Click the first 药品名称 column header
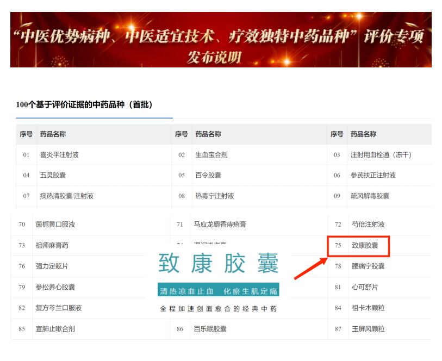 [53, 134]
